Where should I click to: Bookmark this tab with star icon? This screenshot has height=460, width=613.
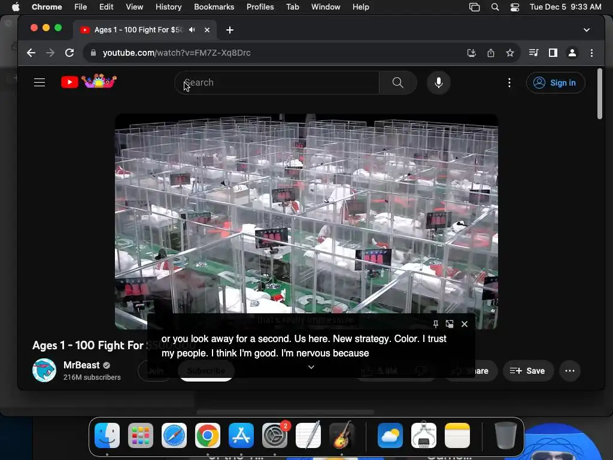pos(510,53)
